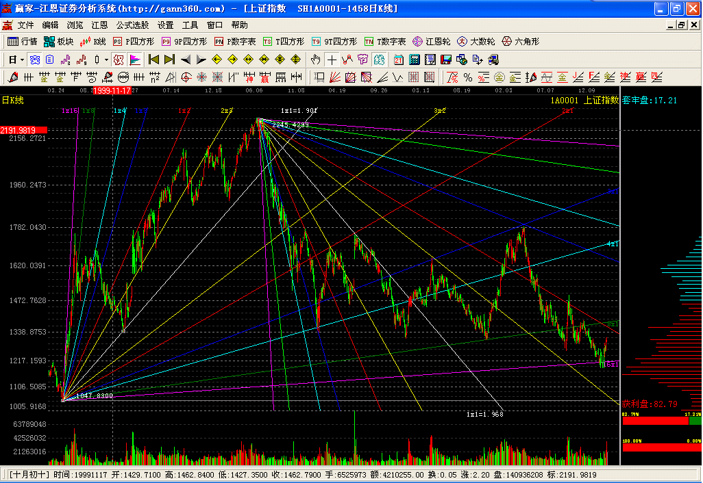The image size is (703, 483).
Task: Select the hand pan tool
Action: click(x=316, y=60)
